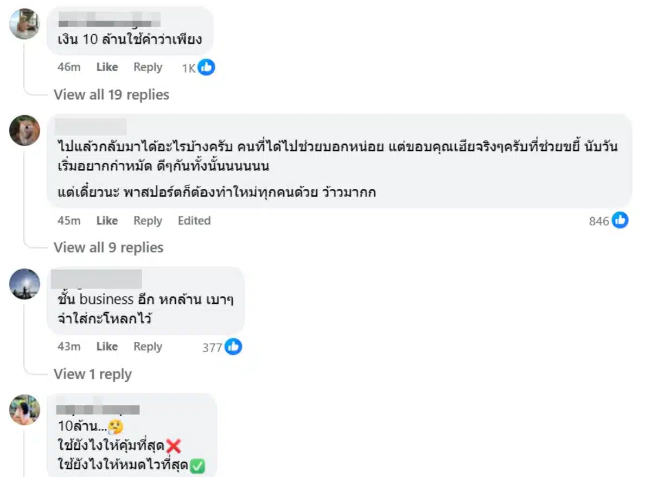
Task: Open the cat avatar of first commenter
Action: (24, 24)
